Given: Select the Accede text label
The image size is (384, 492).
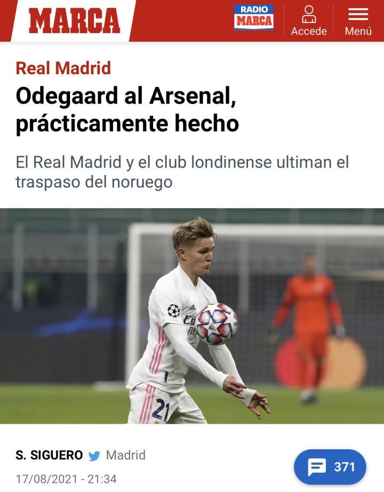Looking at the screenshot, I should point(309,31).
